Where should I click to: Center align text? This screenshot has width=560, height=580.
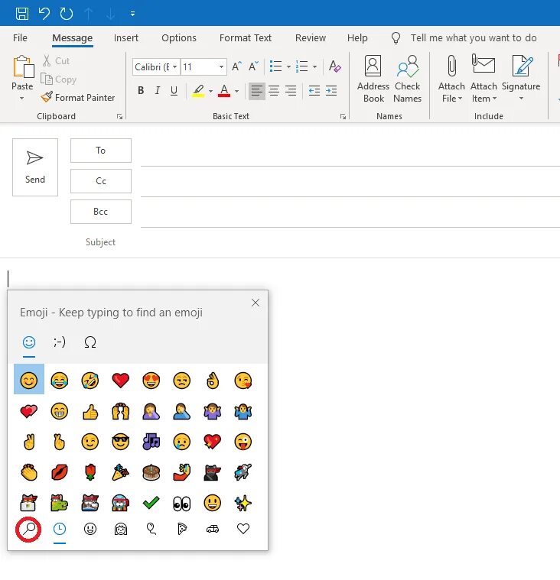click(x=274, y=91)
